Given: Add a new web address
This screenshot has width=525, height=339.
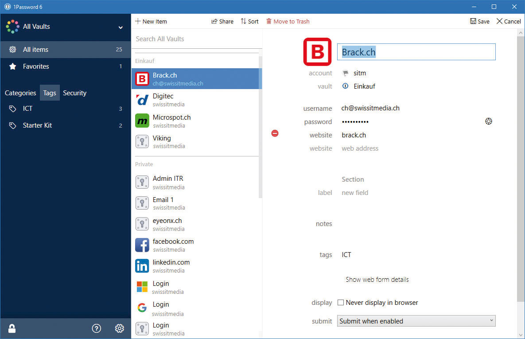Looking at the screenshot, I should click(x=360, y=148).
